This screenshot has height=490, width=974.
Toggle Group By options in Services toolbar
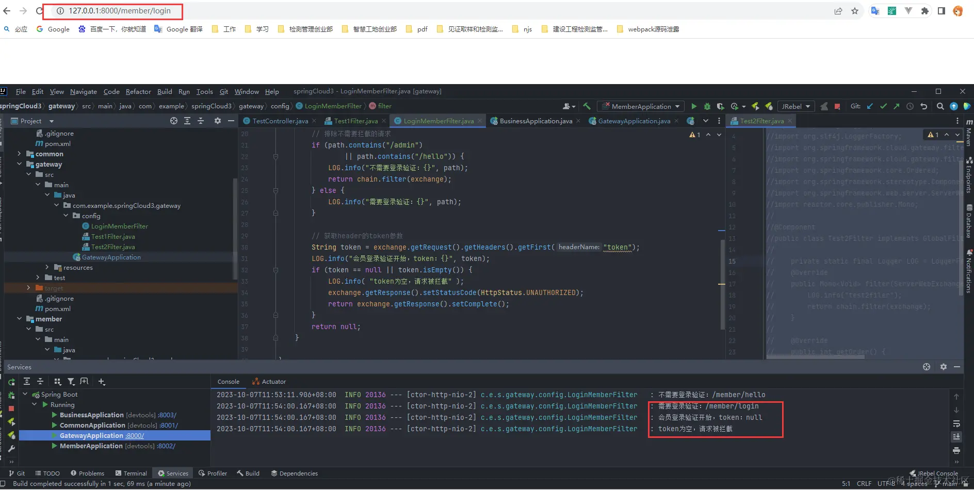(x=58, y=382)
